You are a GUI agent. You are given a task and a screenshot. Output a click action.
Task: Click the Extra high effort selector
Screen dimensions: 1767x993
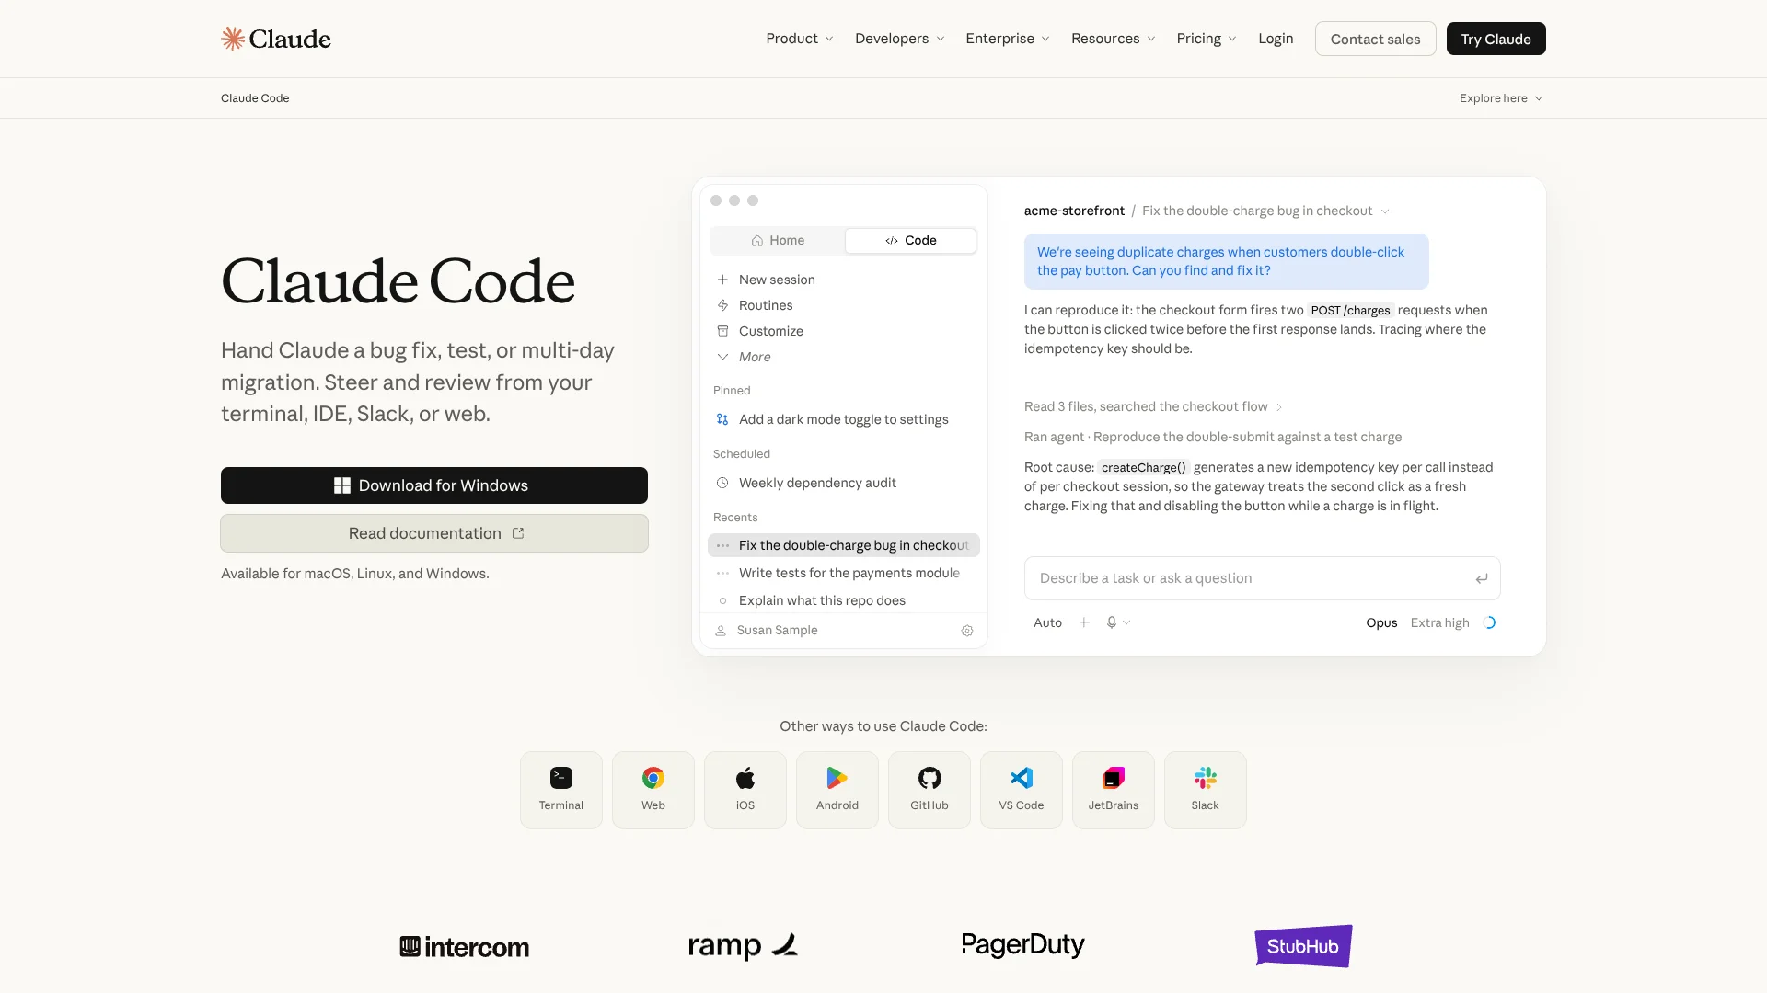click(1440, 622)
